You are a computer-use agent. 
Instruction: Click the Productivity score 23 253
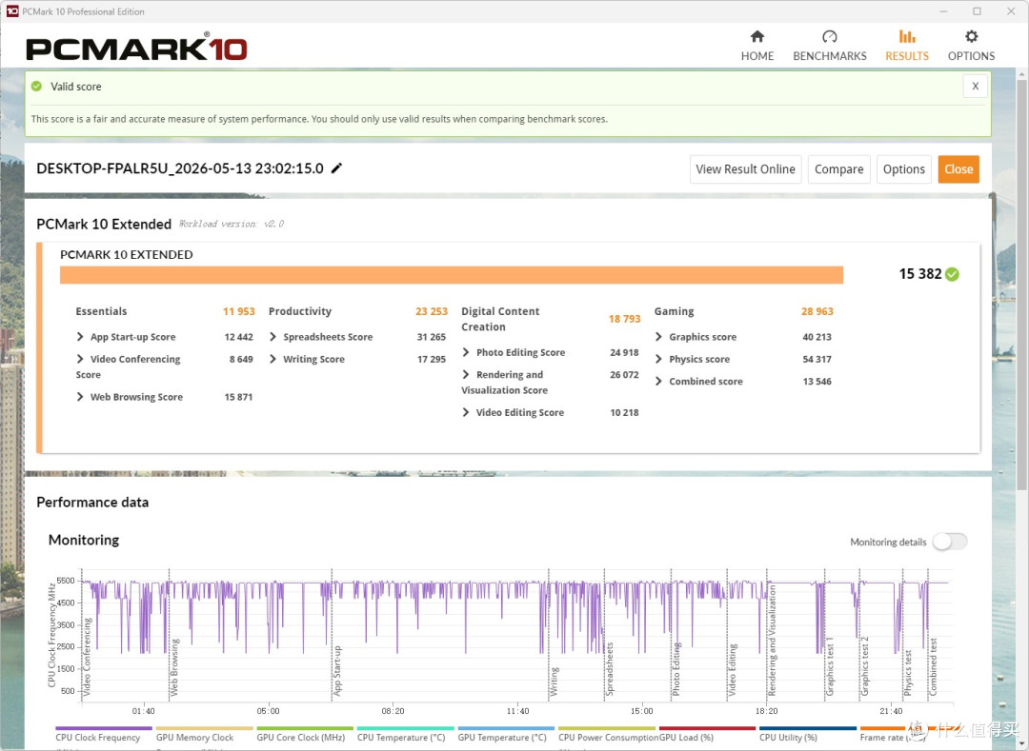432,311
